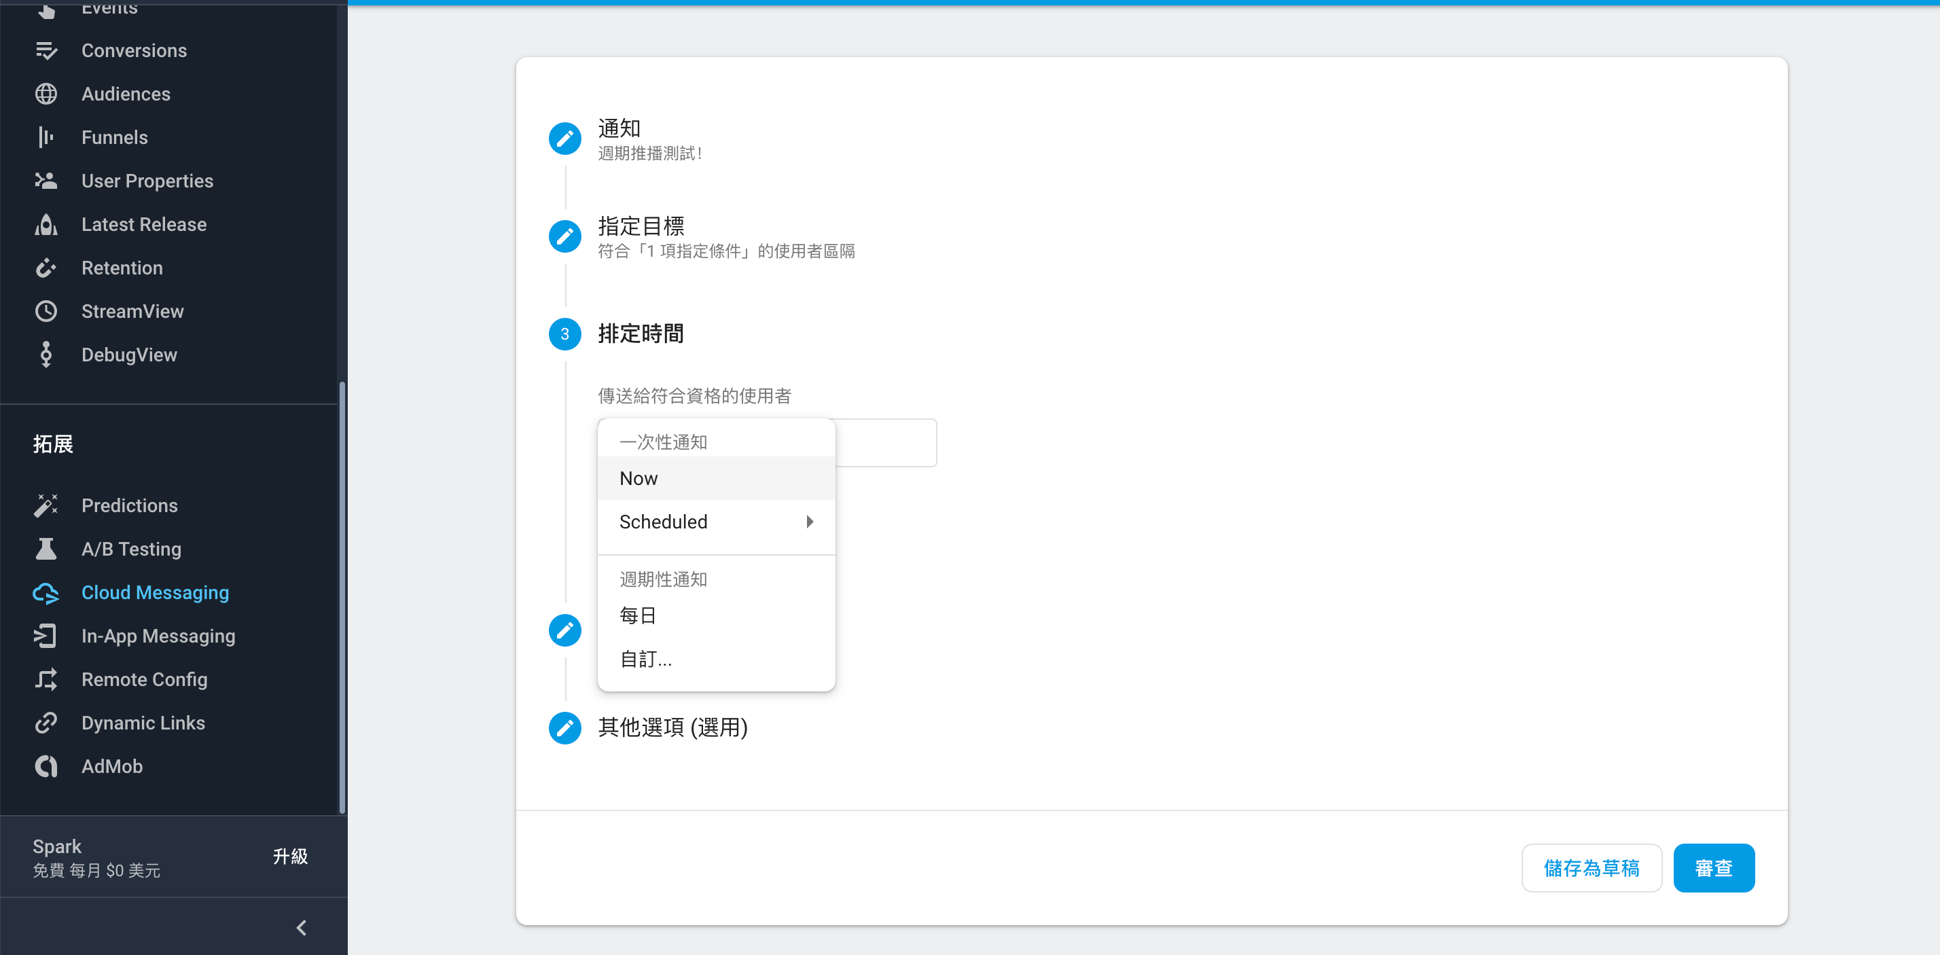Open DebugView
This screenshot has width=1940, height=955.
pos(130,355)
